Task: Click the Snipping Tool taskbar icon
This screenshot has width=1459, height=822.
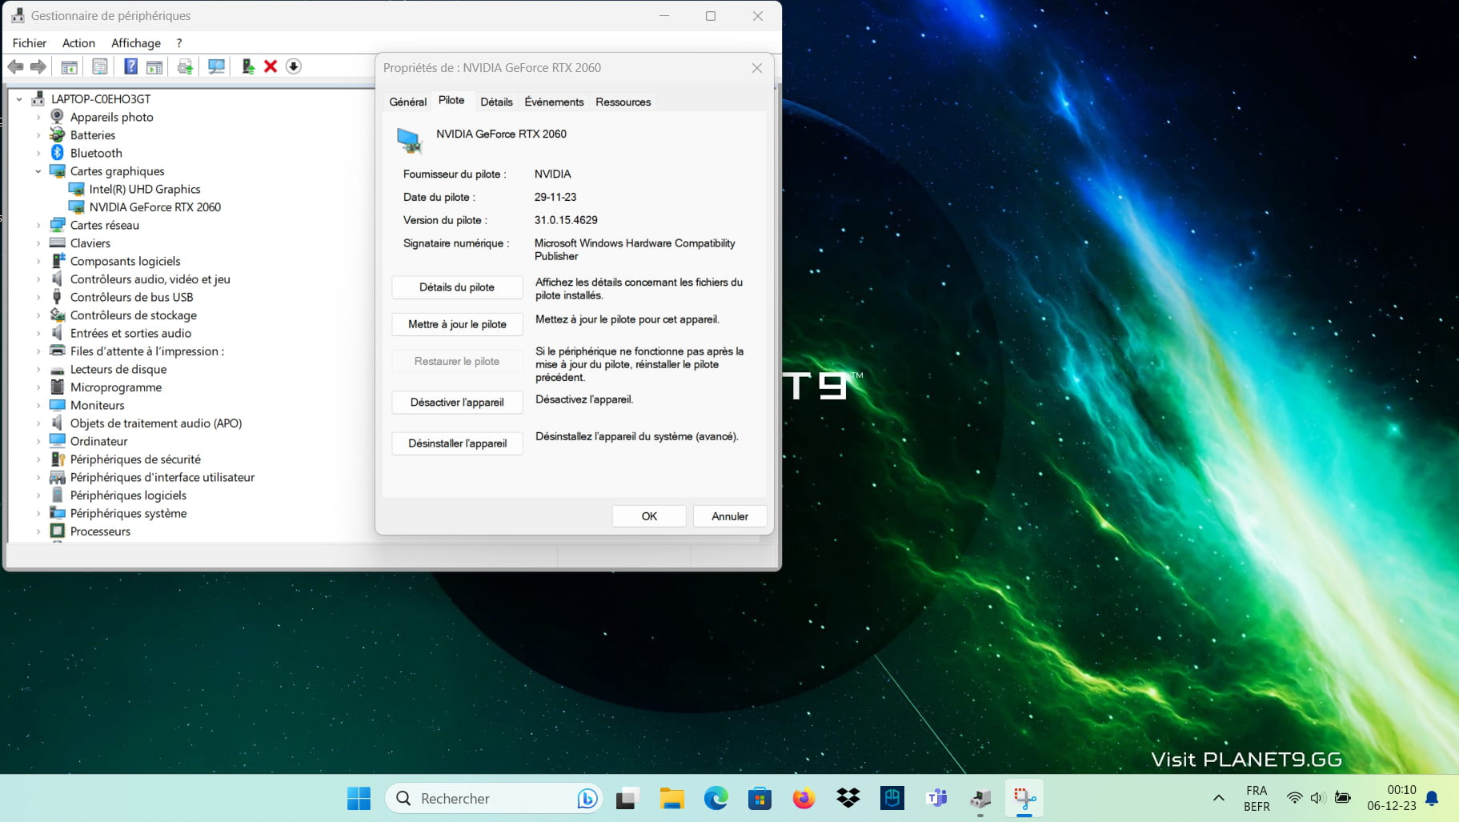Action: click(1024, 798)
